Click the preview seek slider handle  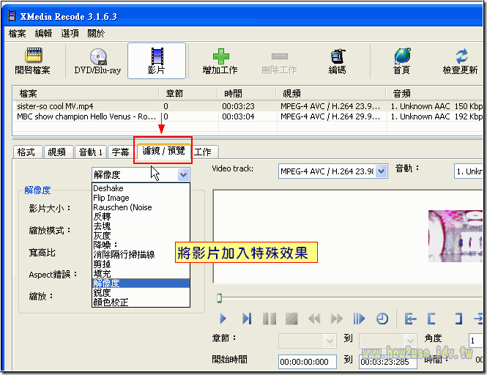pos(218,298)
